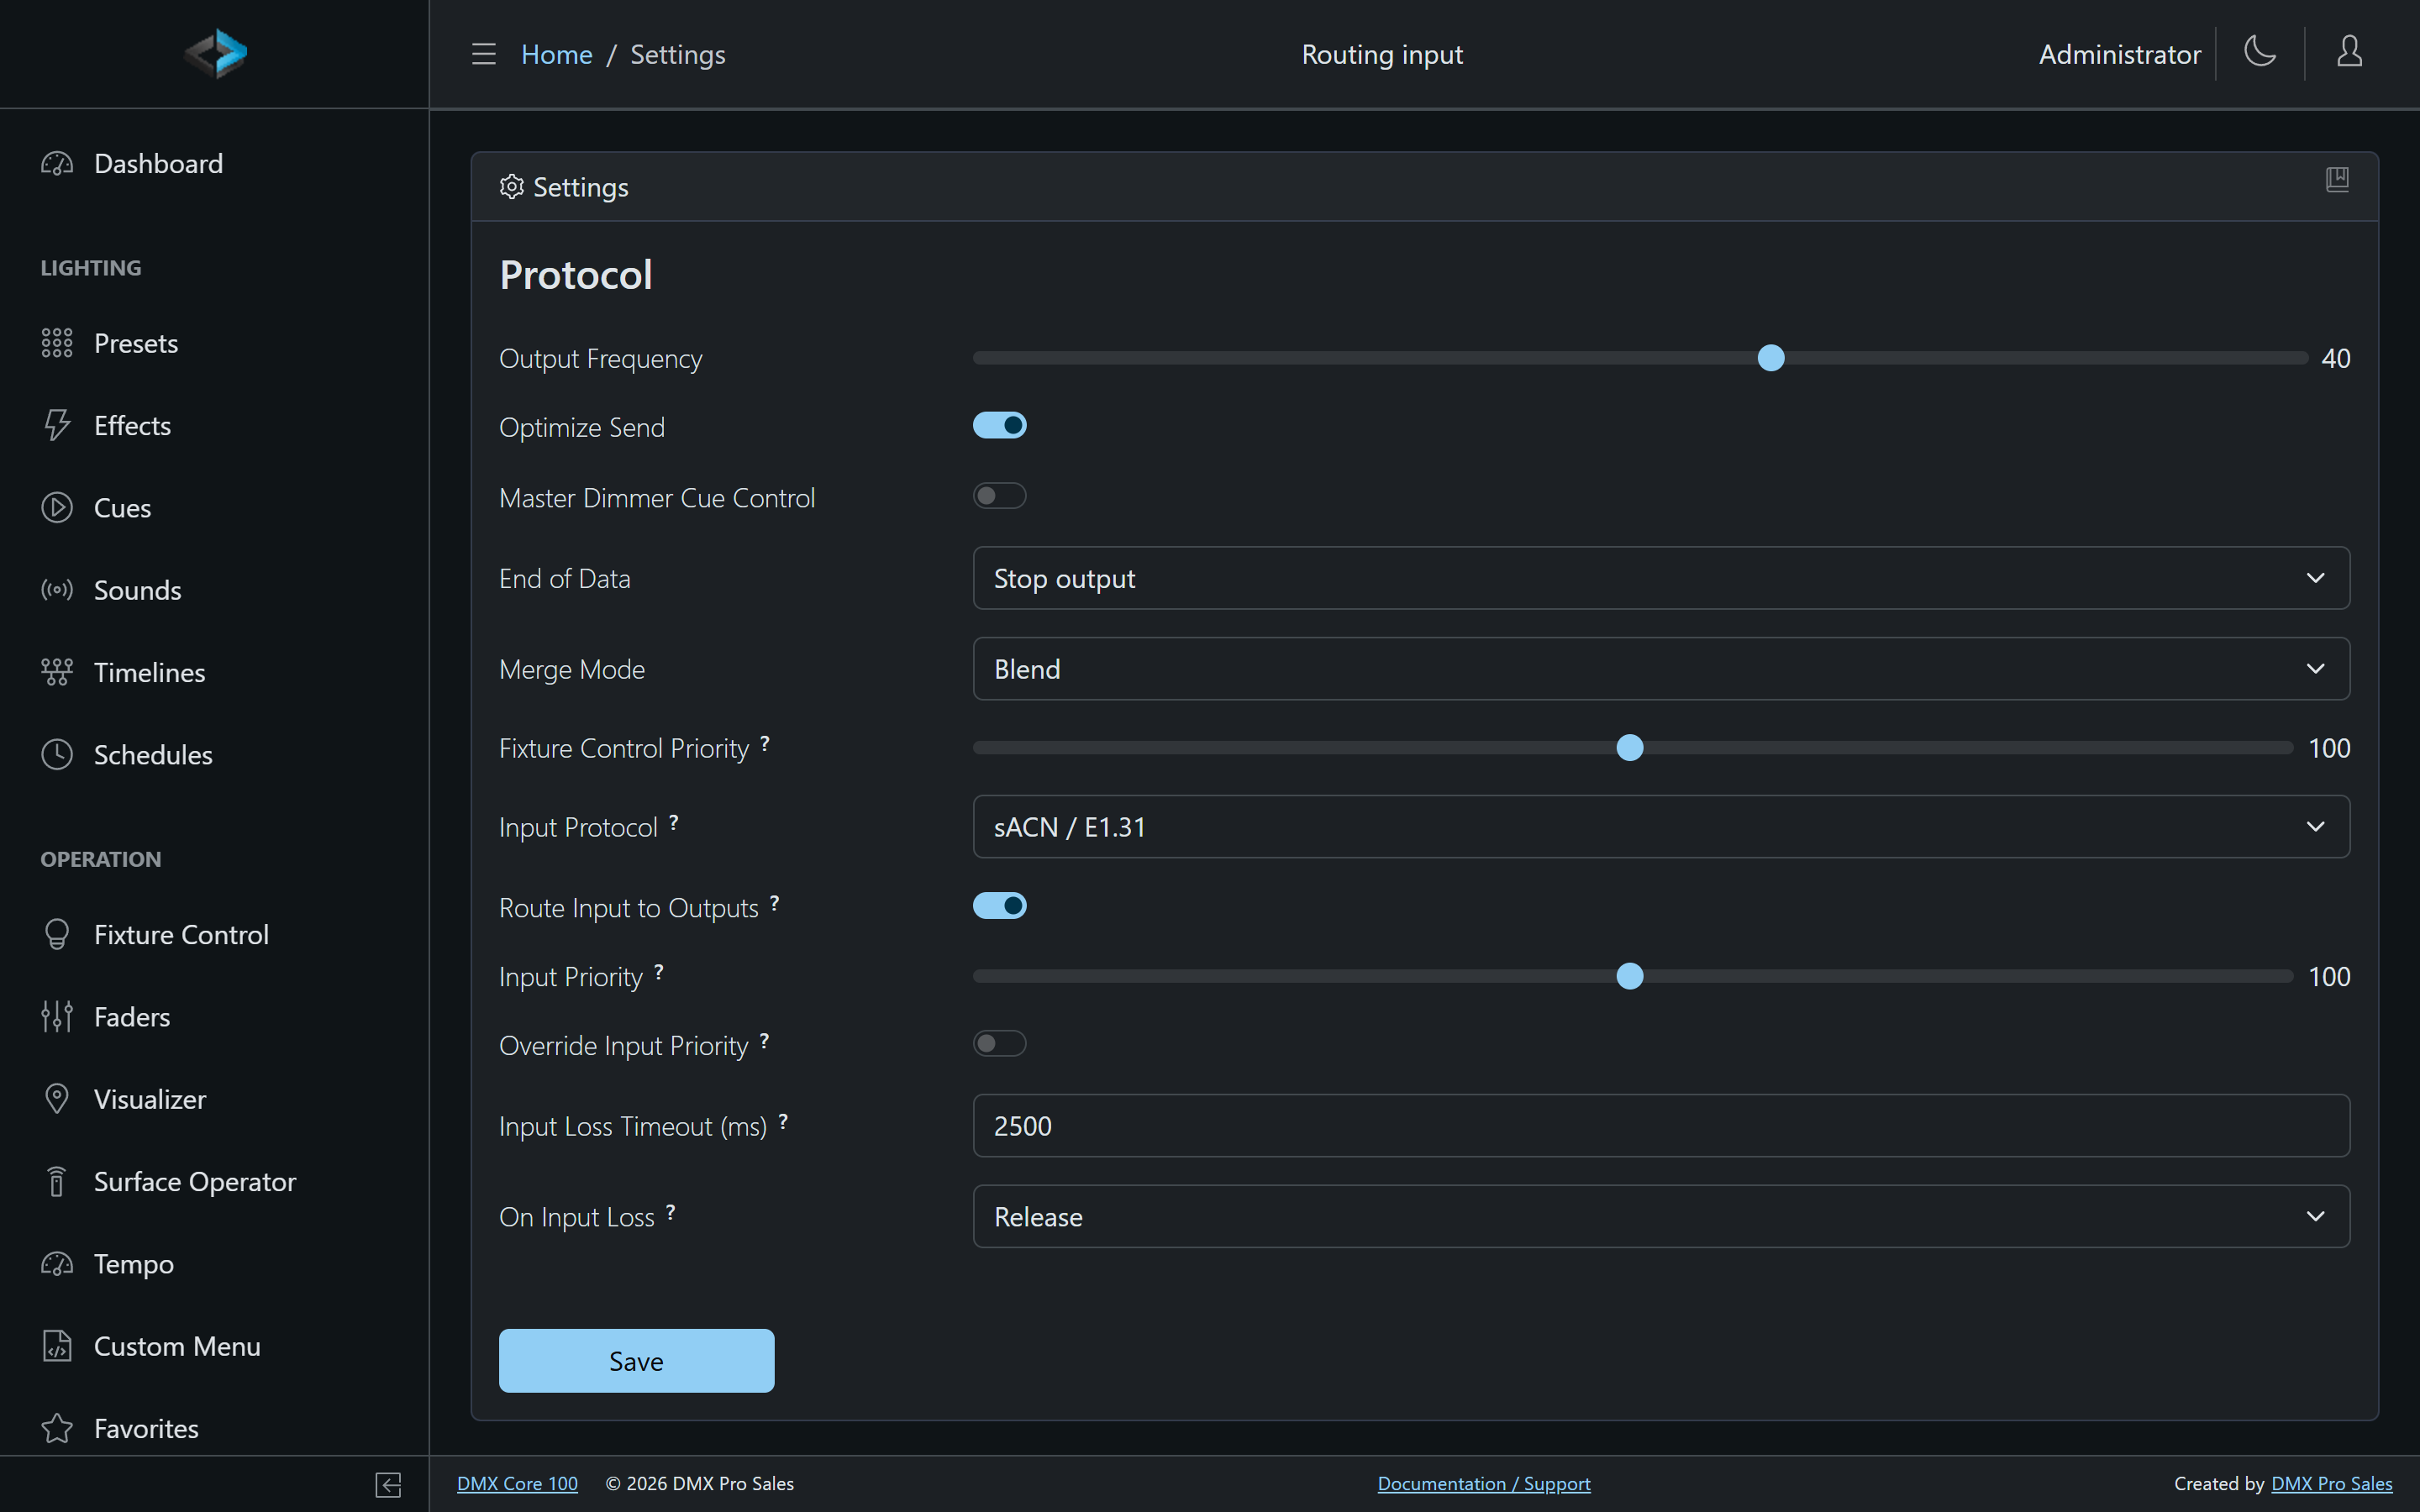Click the Faders sliders icon
The image size is (2420, 1512).
[x=57, y=1017]
